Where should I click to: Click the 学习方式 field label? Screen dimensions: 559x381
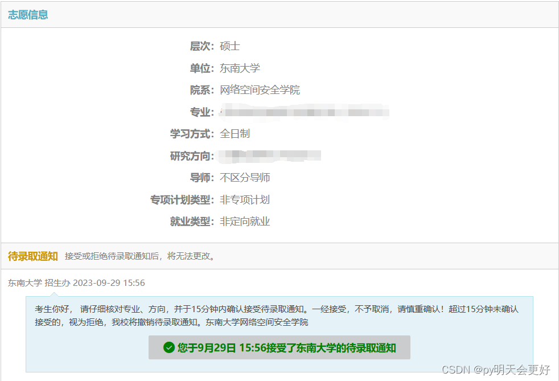click(192, 134)
